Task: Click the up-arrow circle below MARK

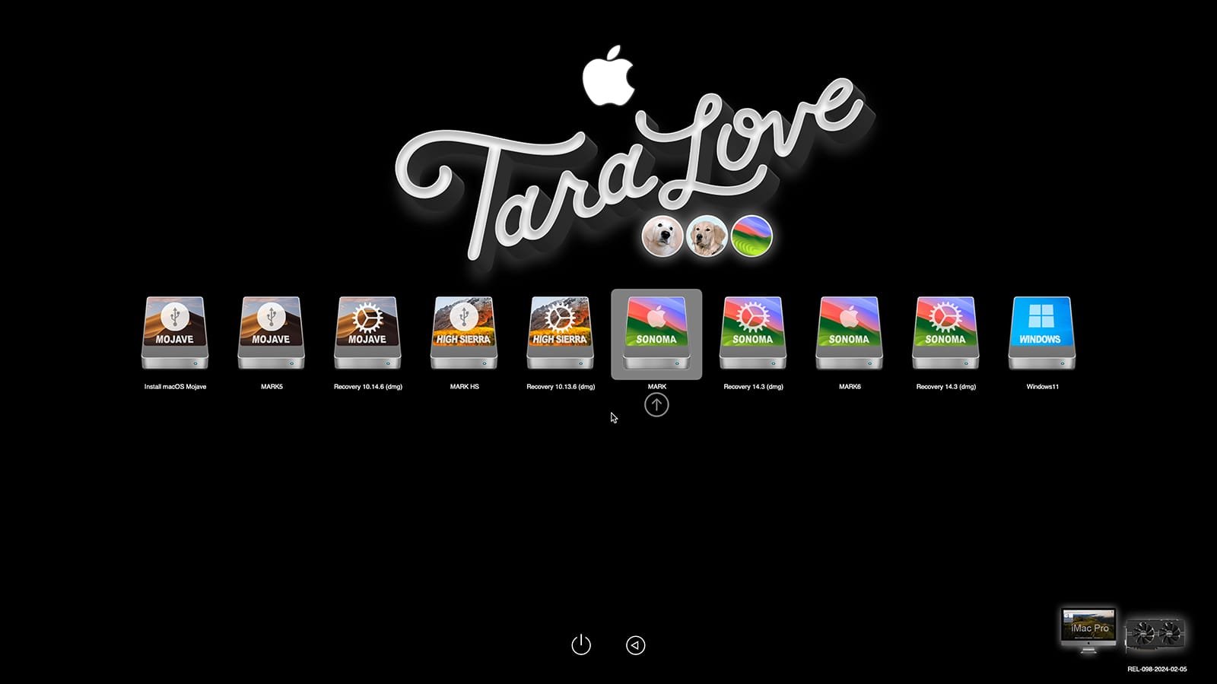Action: point(656,405)
